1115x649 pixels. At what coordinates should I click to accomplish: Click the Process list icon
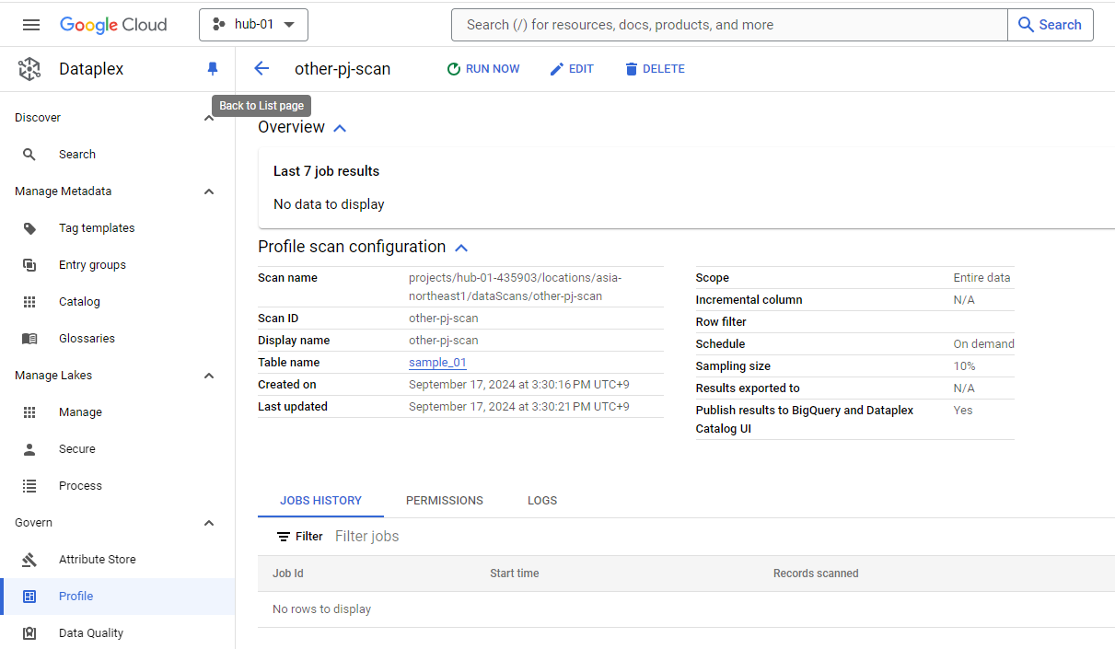[29, 486]
